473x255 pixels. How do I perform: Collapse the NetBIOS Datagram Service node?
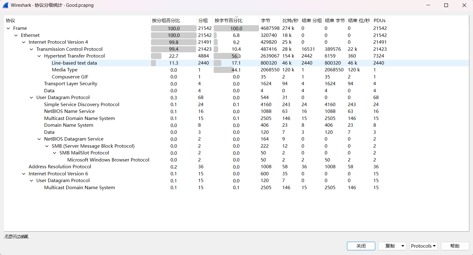[39, 139]
